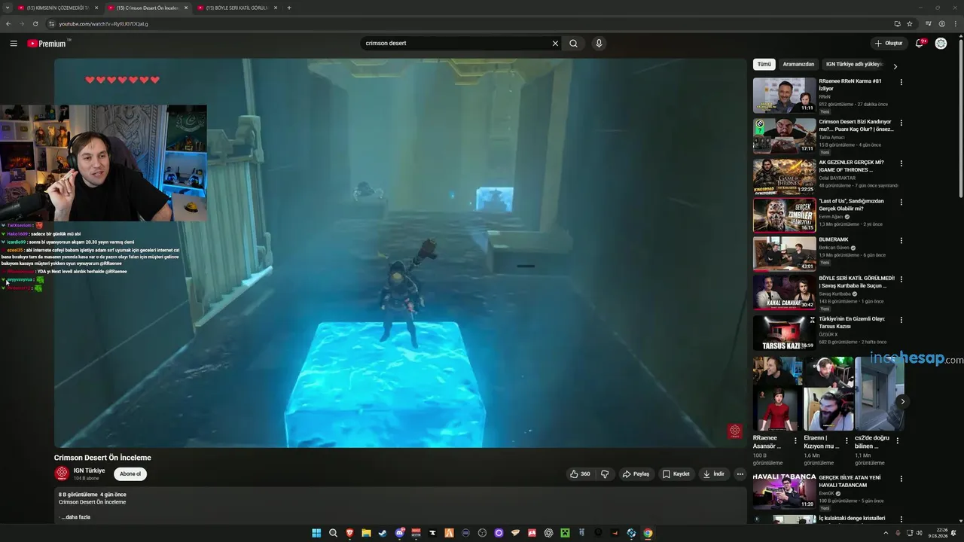The image size is (964, 542).
Task: Open options for AK GEZENLER GERÇEK Mİ video
Action: click(901, 163)
